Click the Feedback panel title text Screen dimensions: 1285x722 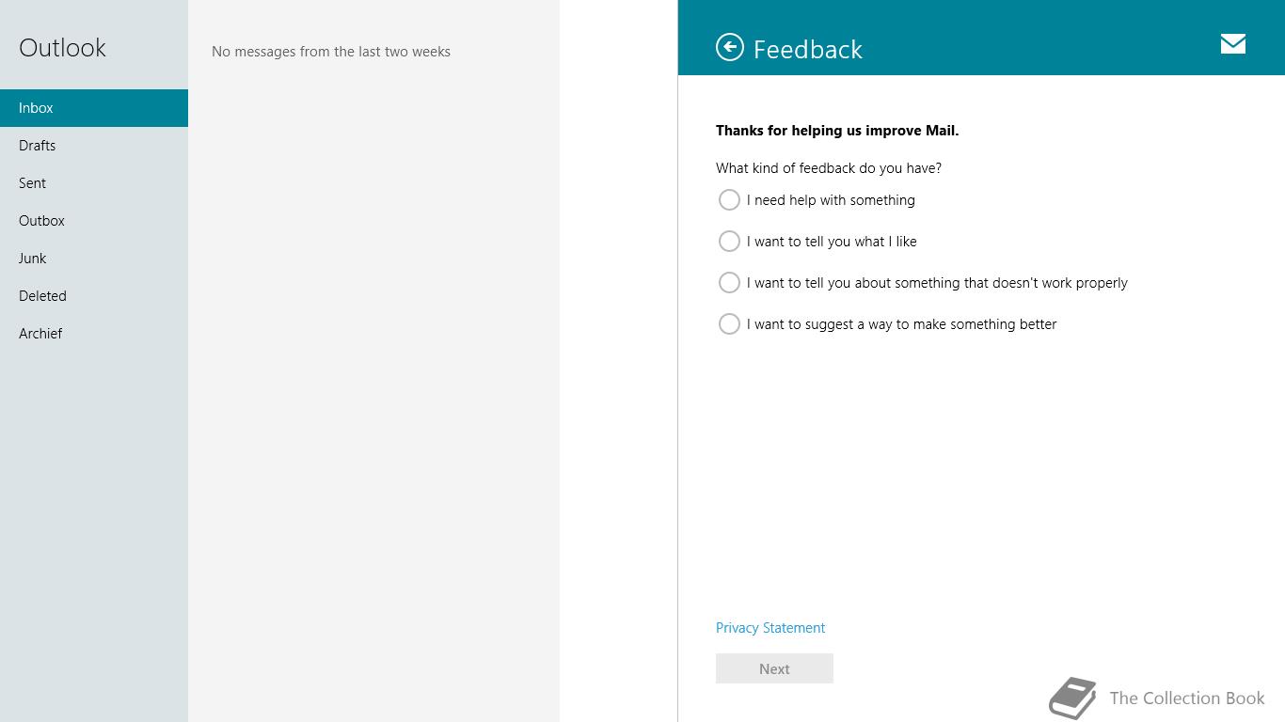[808, 49]
